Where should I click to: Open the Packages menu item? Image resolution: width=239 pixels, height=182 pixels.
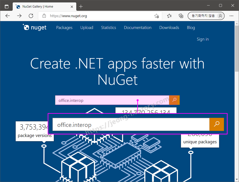click(64, 28)
